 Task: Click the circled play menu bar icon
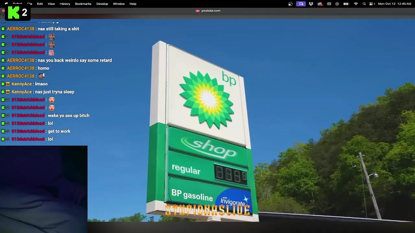[x=337, y=4]
